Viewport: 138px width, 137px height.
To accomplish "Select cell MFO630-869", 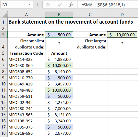I will (x=27, y=65).
